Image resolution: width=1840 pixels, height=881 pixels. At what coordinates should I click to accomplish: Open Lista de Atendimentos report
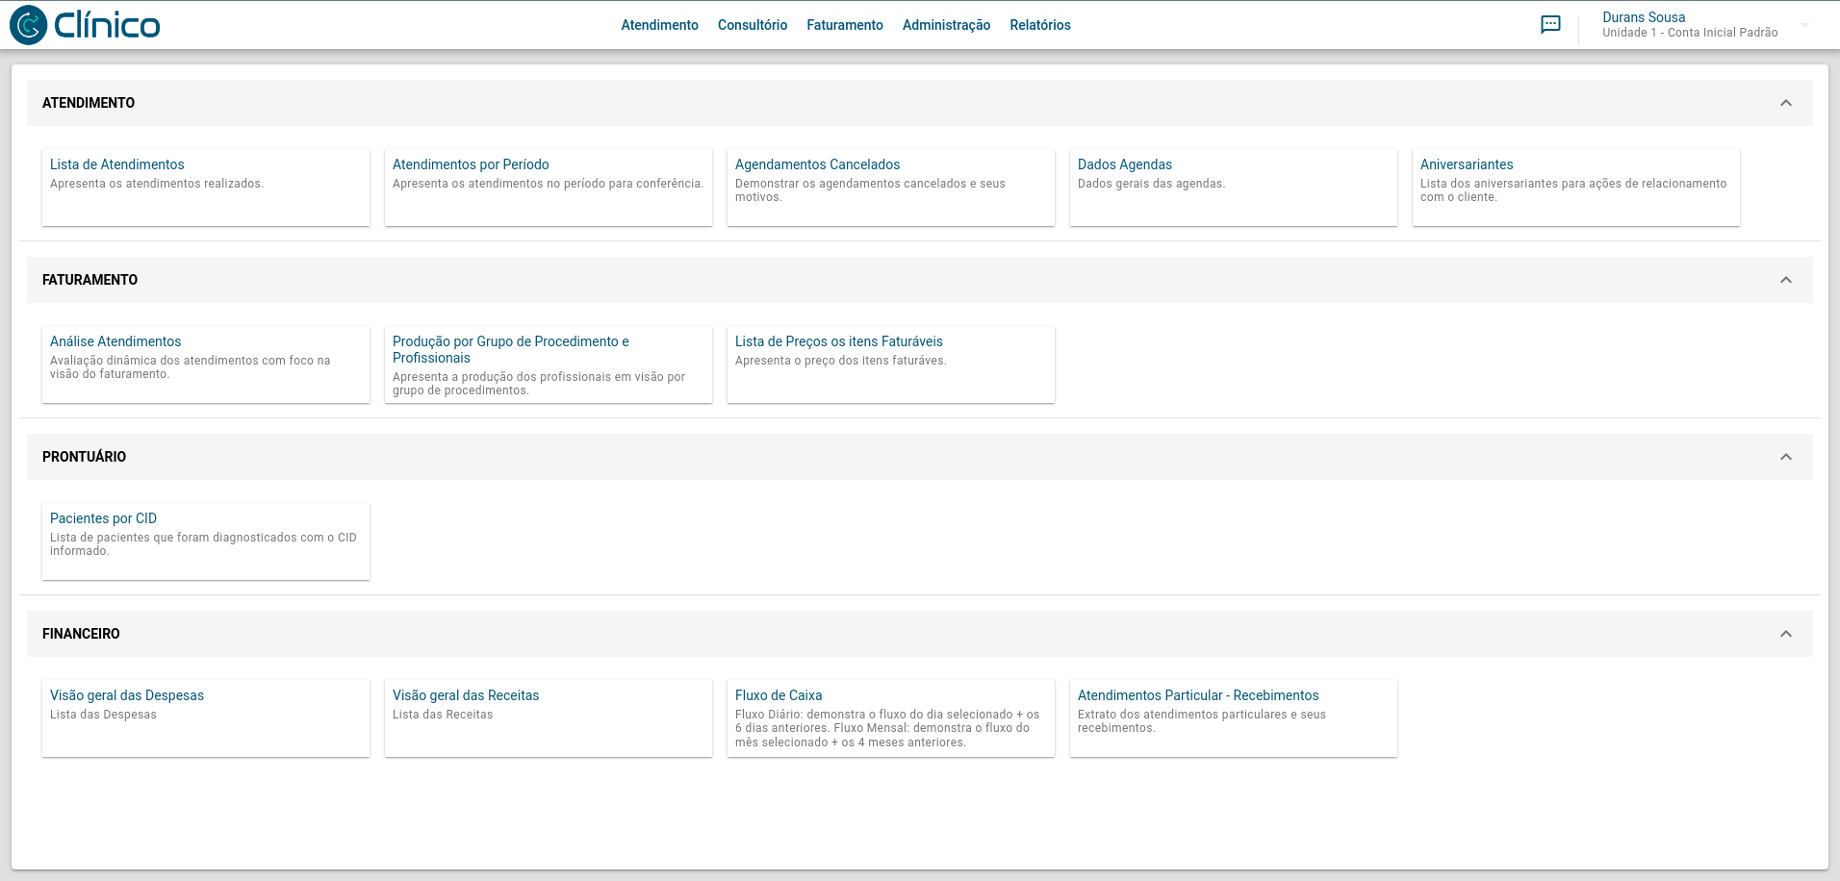click(x=117, y=164)
